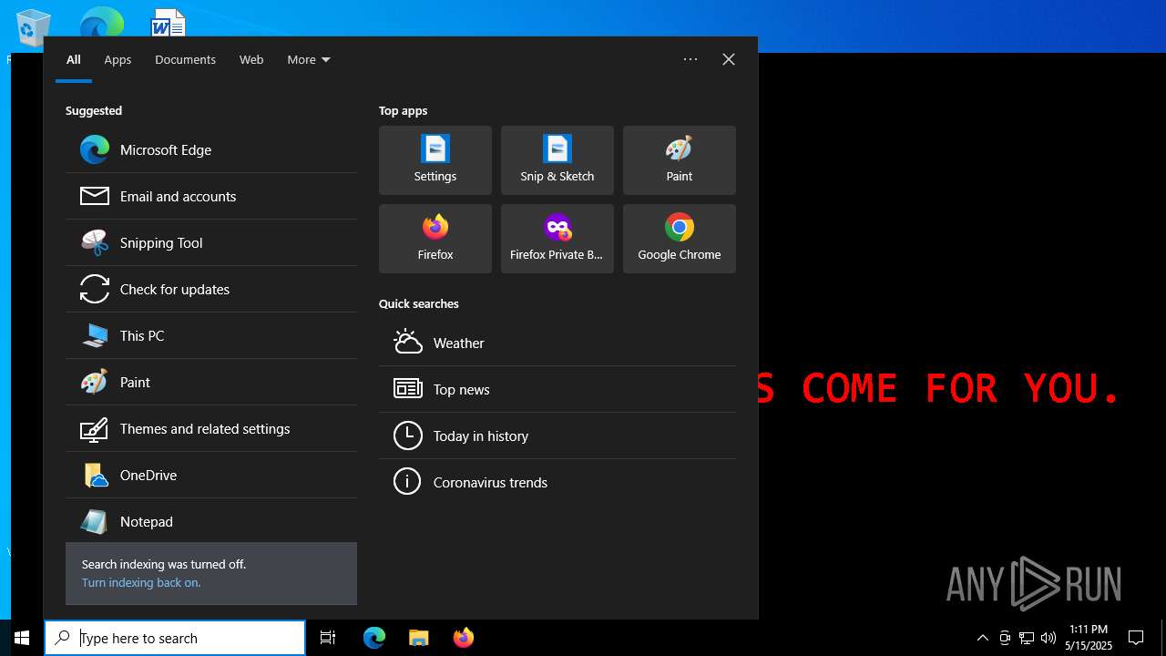
Task: Open Paint in the Suggested list
Action: tap(211, 383)
